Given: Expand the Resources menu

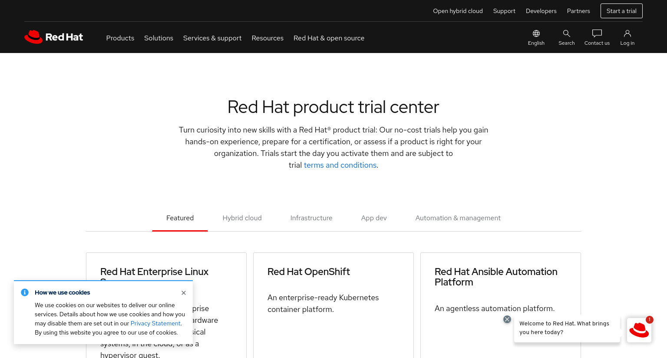Looking at the screenshot, I should coord(267,38).
